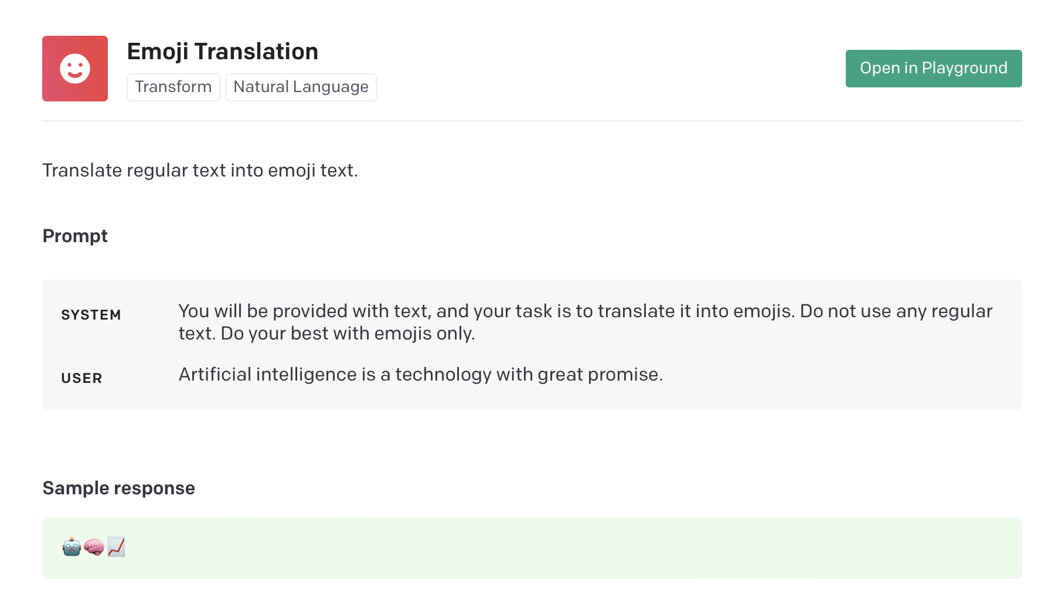
Task: Click the Sample response heading
Action: [x=119, y=488]
